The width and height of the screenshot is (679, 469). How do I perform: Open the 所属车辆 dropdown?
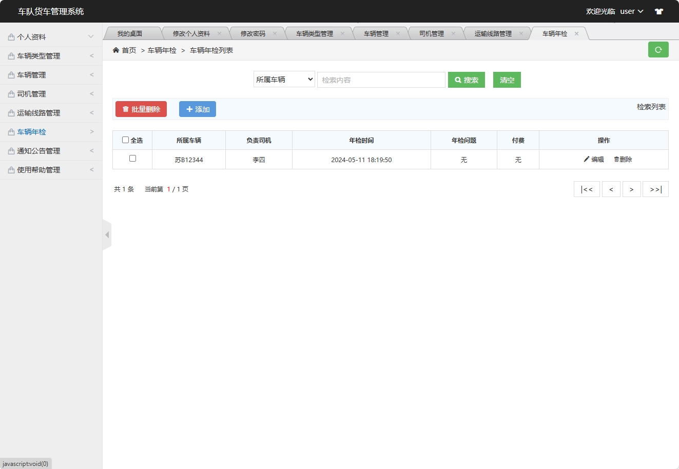284,80
